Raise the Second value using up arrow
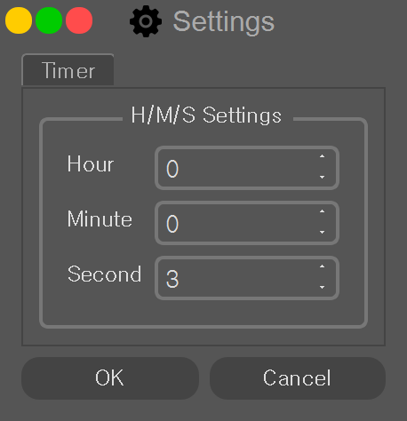This screenshot has height=421, width=407. click(x=322, y=266)
